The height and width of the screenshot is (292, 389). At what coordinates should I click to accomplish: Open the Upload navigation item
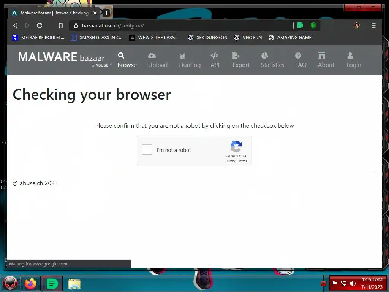[x=158, y=60]
